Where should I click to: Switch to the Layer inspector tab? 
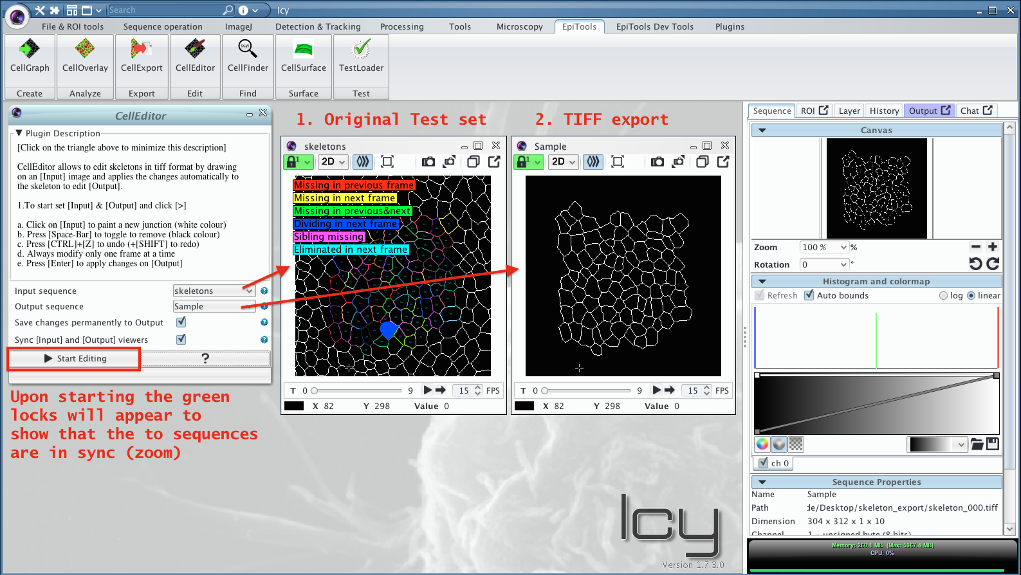(x=849, y=111)
